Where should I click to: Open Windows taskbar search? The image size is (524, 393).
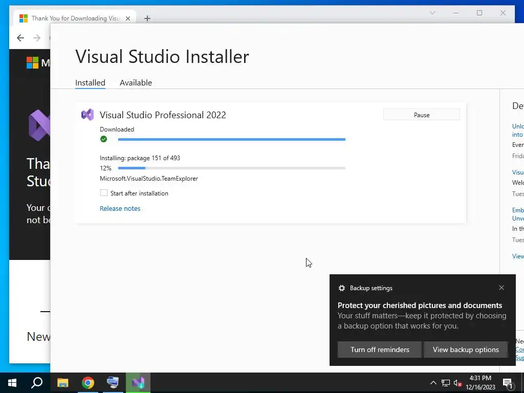[37, 383]
